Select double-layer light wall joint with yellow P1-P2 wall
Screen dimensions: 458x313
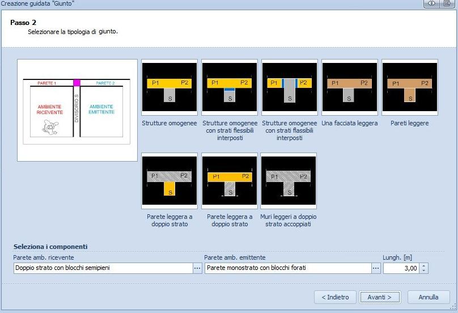click(230, 181)
